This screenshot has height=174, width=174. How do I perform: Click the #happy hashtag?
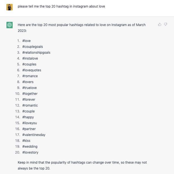(x=28, y=117)
